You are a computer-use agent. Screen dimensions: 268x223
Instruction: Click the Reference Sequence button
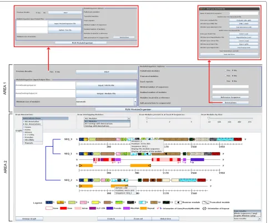(230, 97)
